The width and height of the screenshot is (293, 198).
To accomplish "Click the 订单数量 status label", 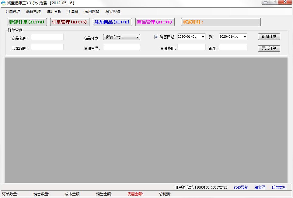I will (x=10, y=194).
